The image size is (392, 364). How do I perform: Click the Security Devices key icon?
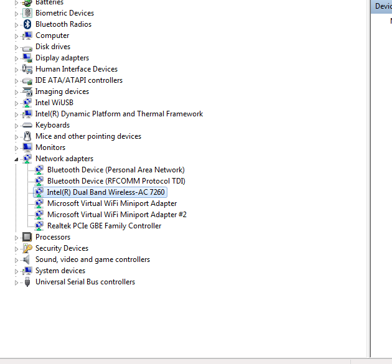[x=27, y=248]
